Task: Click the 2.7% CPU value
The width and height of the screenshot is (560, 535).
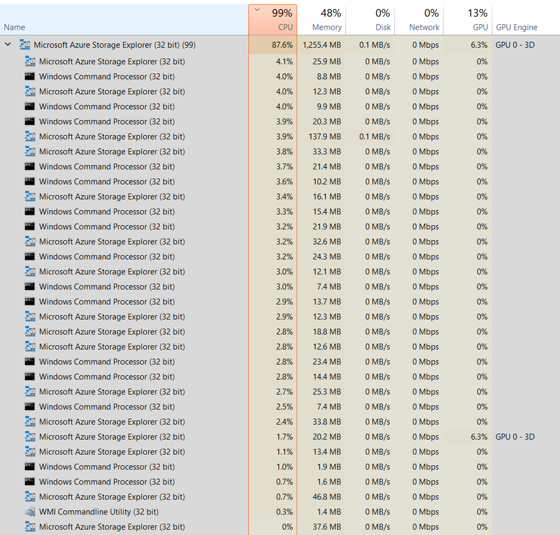Action: click(284, 392)
